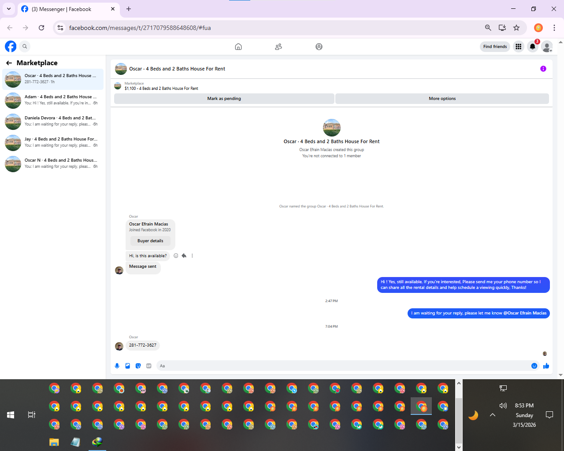
Task: Open Jay's 4 Beds conversation
Action: pos(53,143)
